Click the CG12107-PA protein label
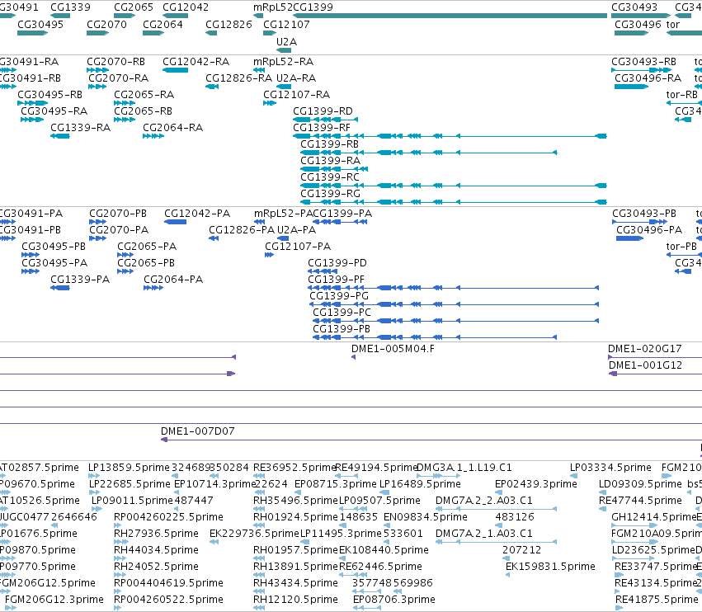Viewport: 702px width, 612px height. coord(298,247)
